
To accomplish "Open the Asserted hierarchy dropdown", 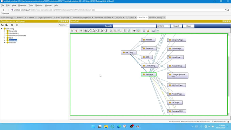I will click(64, 25).
